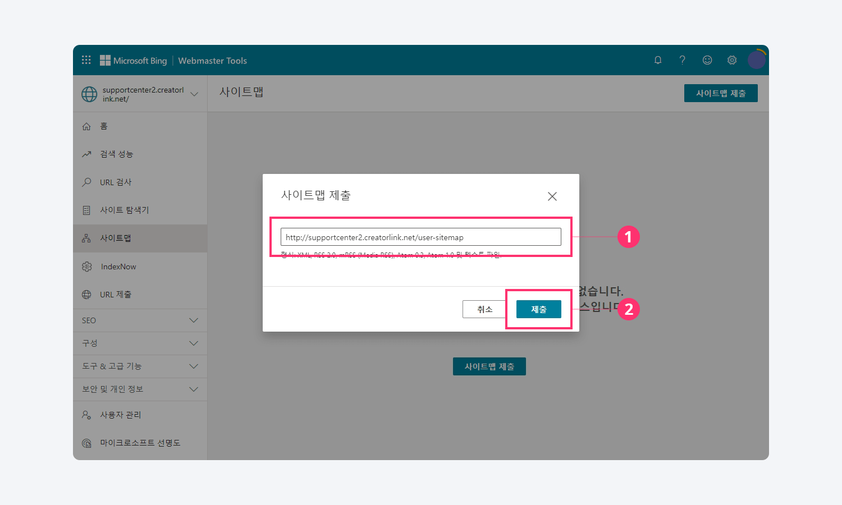Viewport: 842px width, 505px height.
Task: Click the top-right 사이트맵 제출 button
Action: click(720, 93)
